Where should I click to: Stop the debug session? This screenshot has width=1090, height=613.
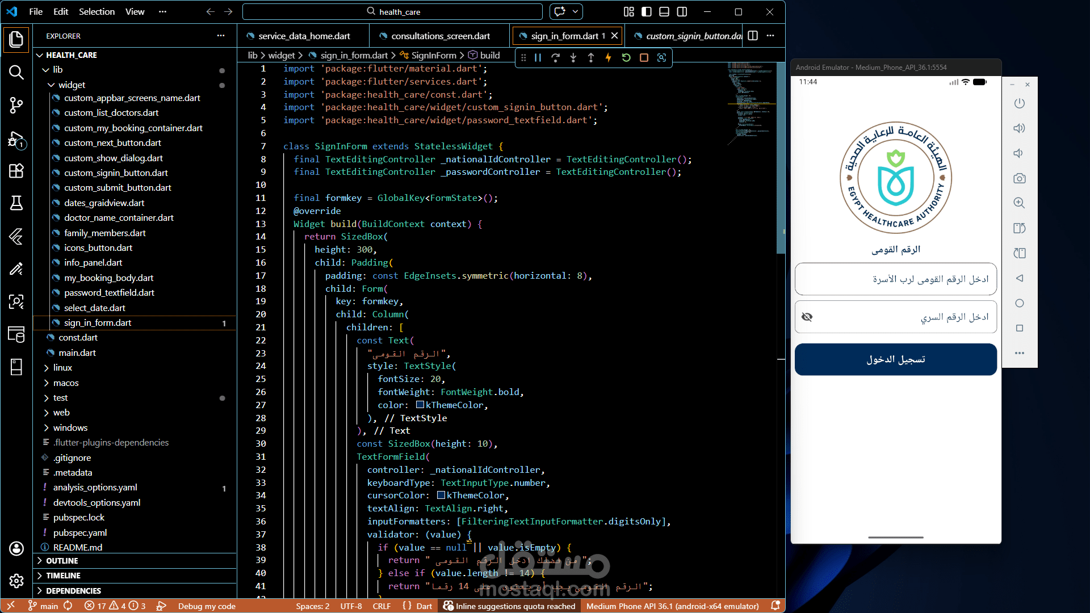(x=644, y=57)
